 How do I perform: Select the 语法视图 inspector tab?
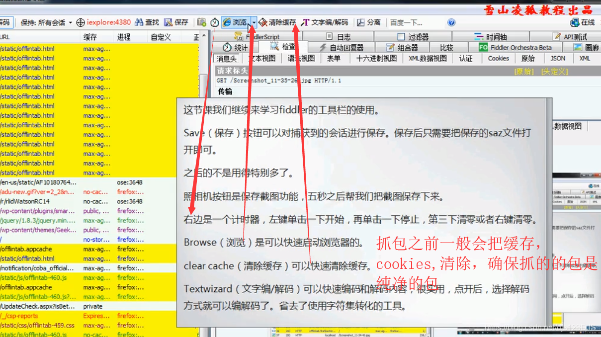click(x=301, y=58)
